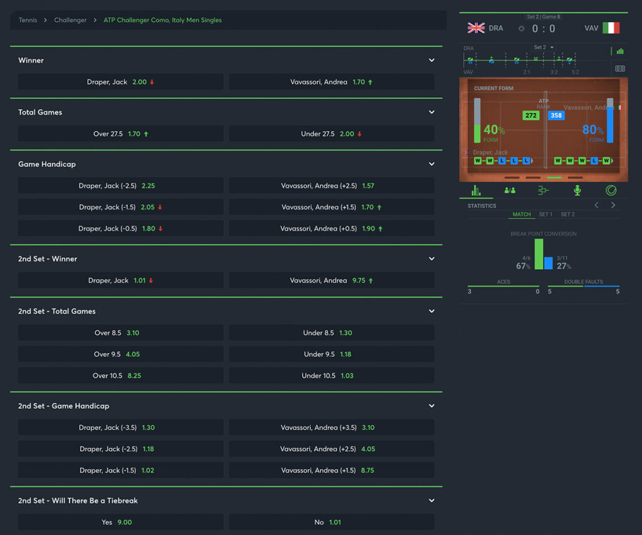Click the serve indicator dot beside the score
The image size is (642, 535).
point(521,29)
